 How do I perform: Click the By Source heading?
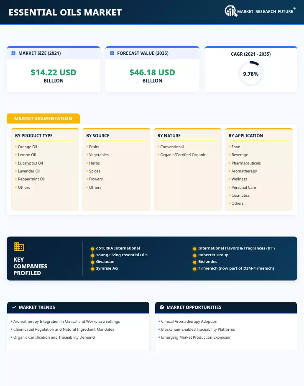[98, 136]
